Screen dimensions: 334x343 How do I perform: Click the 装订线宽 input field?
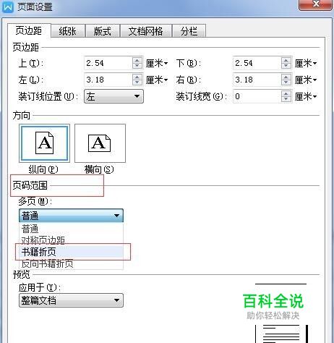[257, 96]
